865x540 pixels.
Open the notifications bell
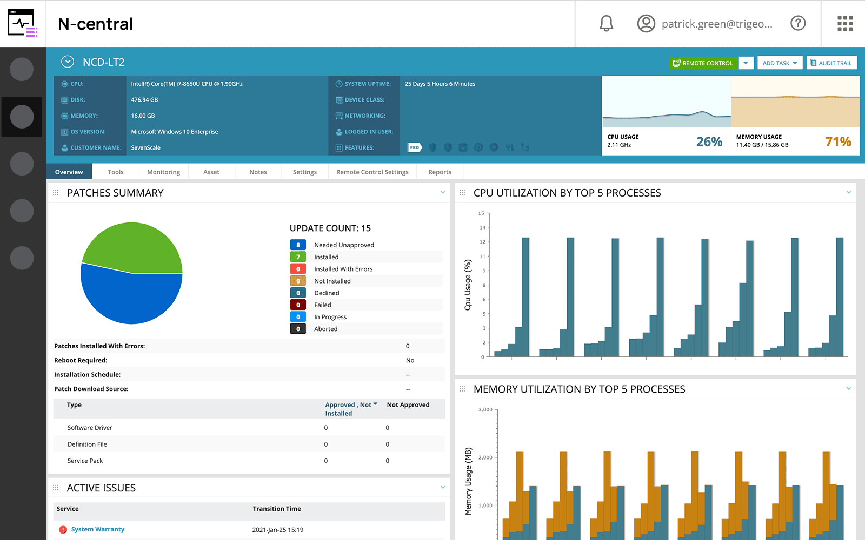pos(607,23)
